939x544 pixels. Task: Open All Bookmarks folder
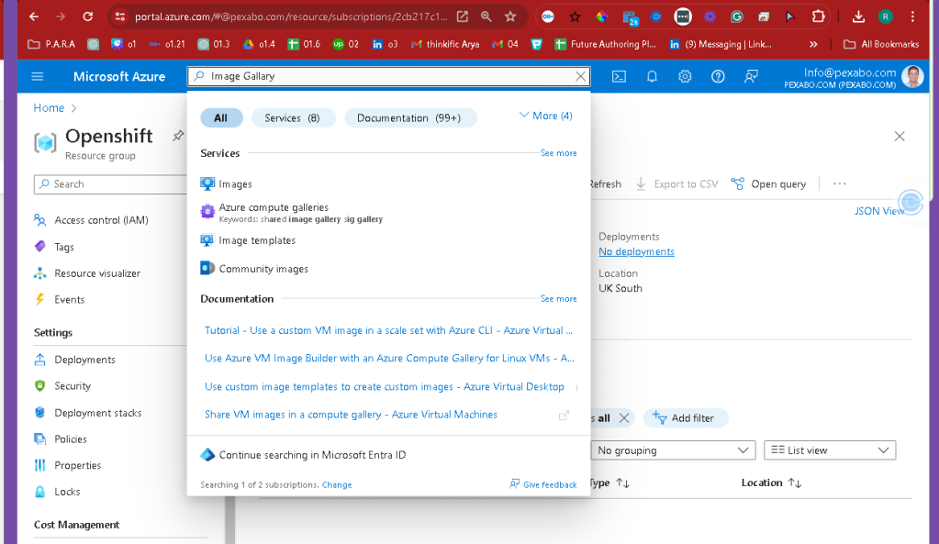(881, 44)
